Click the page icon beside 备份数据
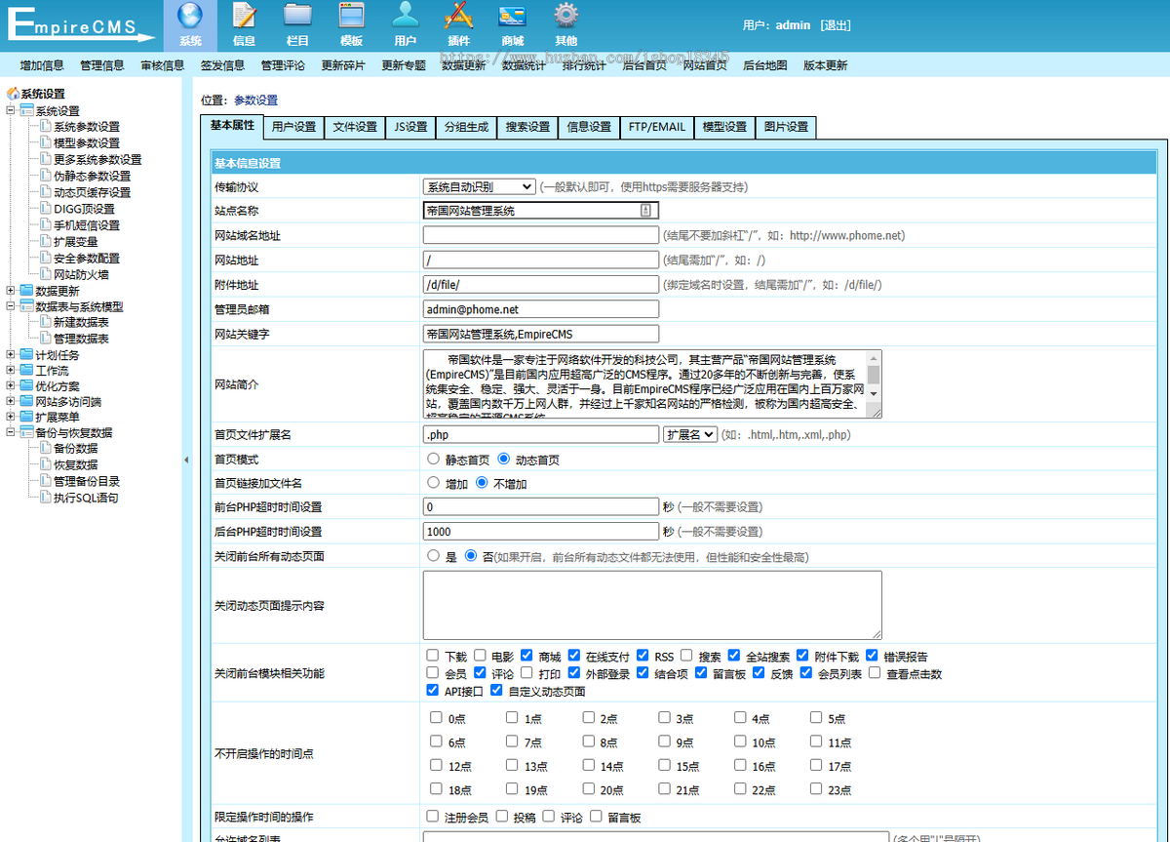 (x=46, y=448)
